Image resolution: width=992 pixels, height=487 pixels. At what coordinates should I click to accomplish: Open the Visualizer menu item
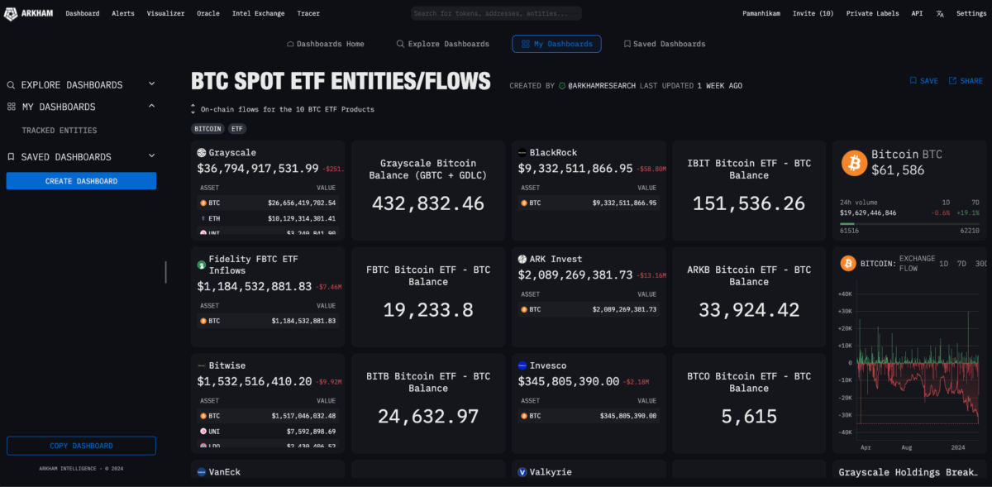point(166,13)
